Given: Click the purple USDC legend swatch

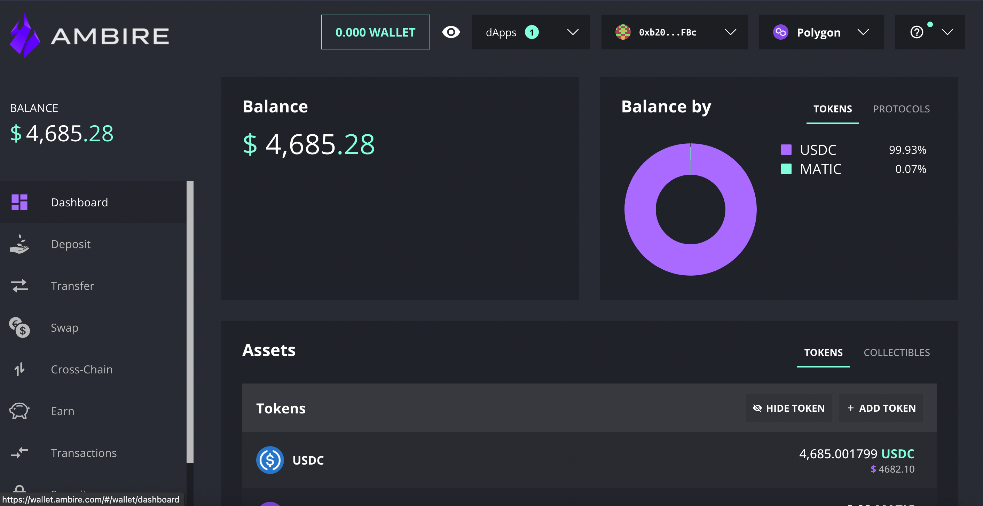Looking at the screenshot, I should click(786, 150).
